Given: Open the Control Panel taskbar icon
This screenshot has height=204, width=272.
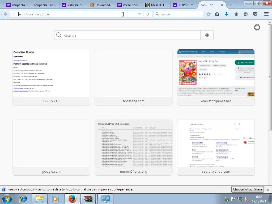Looking at the screenshot, I should [105, 199].
